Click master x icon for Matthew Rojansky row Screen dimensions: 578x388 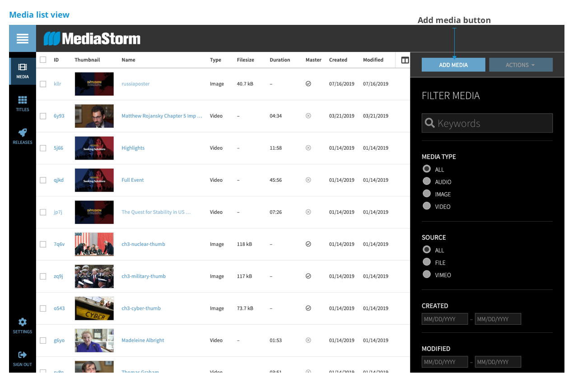pos(308,116)
